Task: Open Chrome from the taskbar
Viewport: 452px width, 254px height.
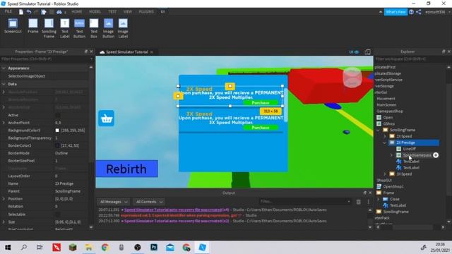Action: click(x=105, y=247)
